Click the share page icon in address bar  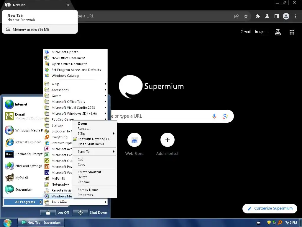[237, 17]
